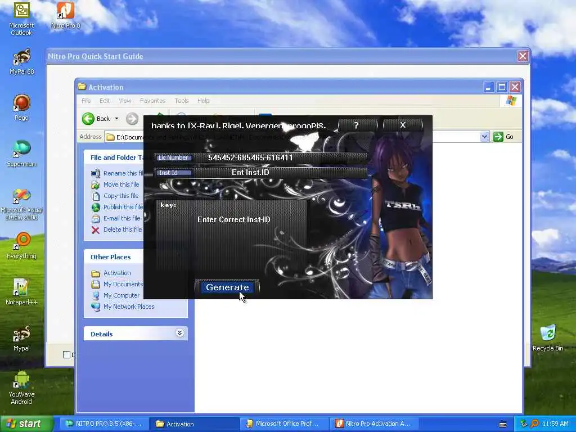
Task: Toggle checkbox in Nitro Pro Quick Start Guide
Action: click(66, 354)
